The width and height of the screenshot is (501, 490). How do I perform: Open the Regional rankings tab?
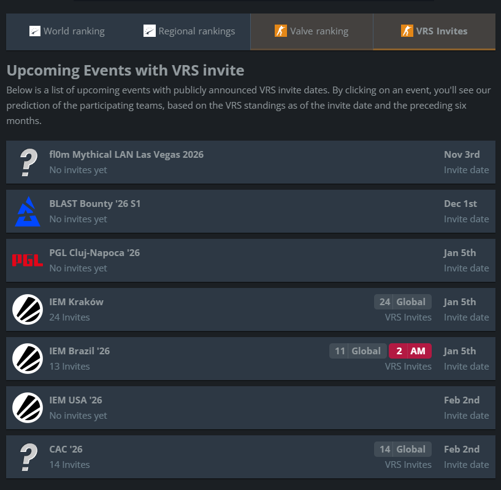point(189,31)
